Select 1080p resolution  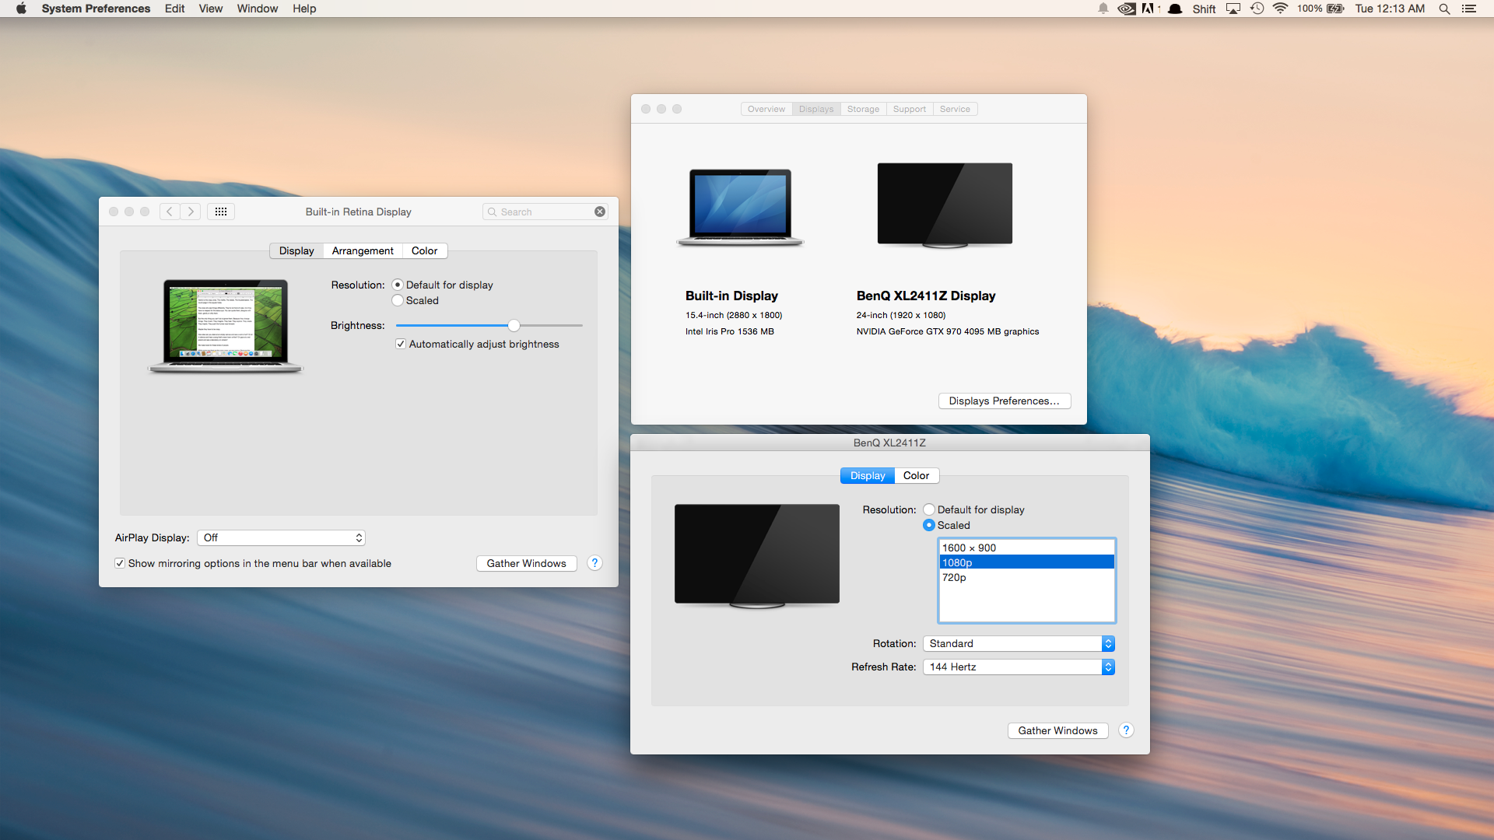tap(1027, 562)
